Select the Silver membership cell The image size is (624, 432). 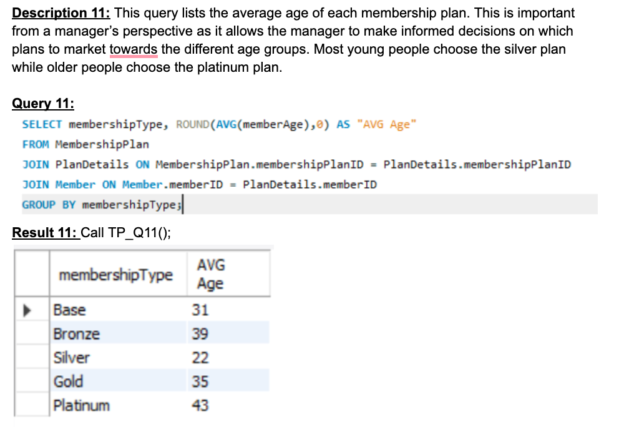coord(72,358)
